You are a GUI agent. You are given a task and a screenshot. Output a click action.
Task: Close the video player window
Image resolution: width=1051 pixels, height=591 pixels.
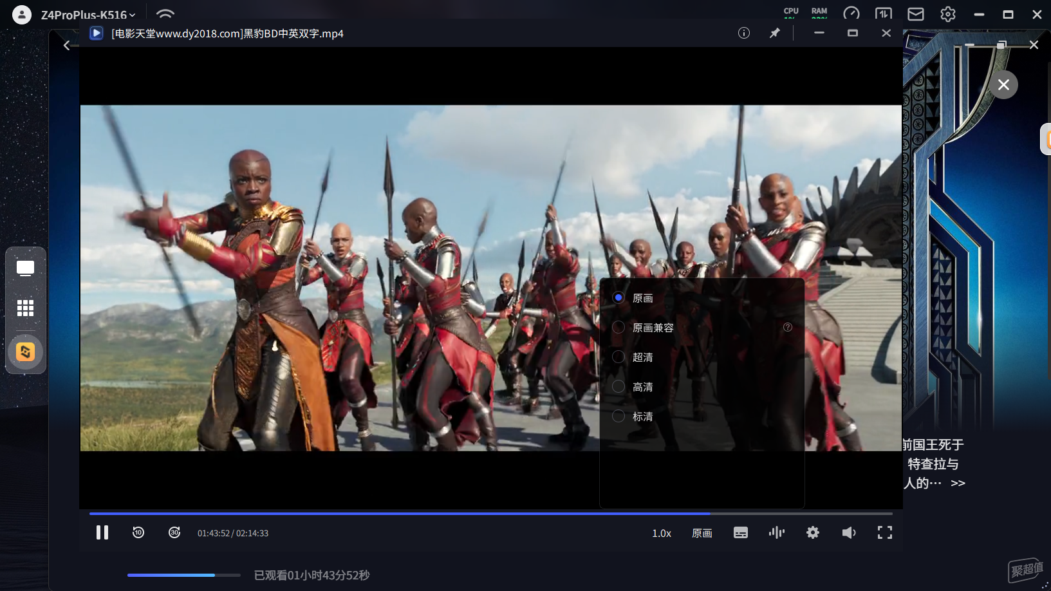[x=886, y=33]
